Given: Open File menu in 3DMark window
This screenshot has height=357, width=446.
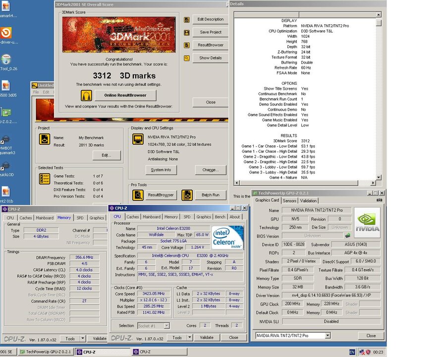Looking at the screenshot, I should (36, 92).
